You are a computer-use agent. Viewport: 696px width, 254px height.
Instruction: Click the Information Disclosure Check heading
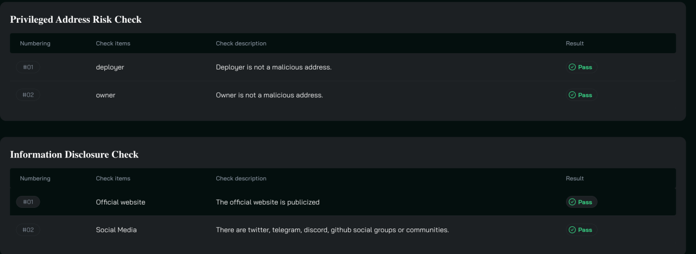[x=74, y=155]
